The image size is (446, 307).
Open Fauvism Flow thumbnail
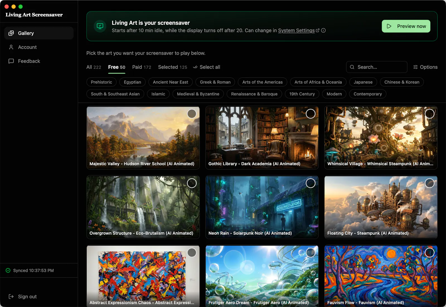381,276
